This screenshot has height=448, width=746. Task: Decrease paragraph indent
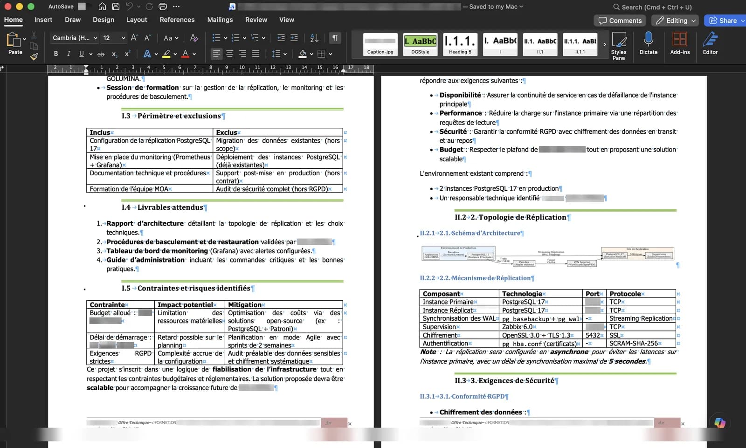click(281, 38)
